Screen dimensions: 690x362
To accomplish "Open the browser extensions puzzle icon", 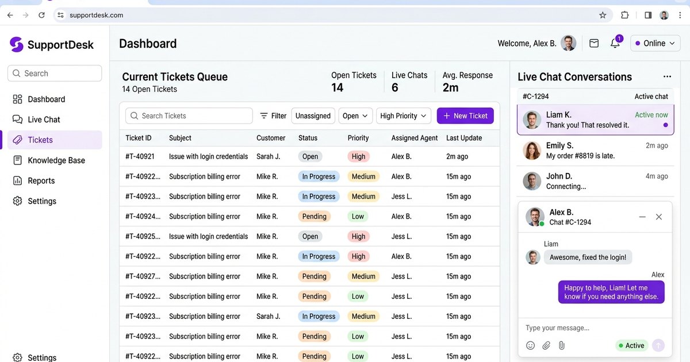I will click(x=625, y=15).
